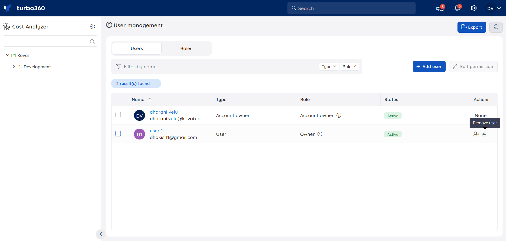Click the Export button
This screenshot has width=506, height=241.
471,27
